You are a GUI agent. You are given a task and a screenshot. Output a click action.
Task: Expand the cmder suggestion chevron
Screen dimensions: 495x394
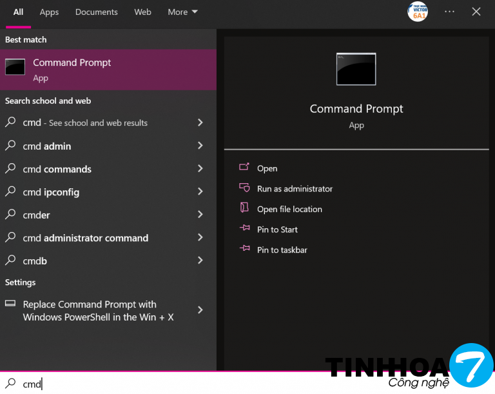coord(200,215)
